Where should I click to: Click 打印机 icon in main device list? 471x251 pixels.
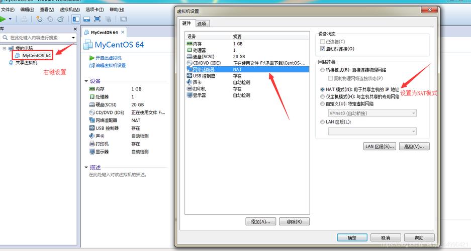pyautogui.click(x=92, y=144)
